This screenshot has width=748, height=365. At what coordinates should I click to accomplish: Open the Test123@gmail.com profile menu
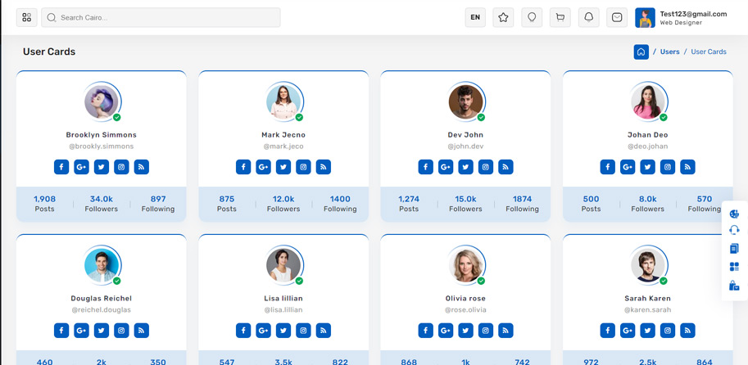coord(681,18)
